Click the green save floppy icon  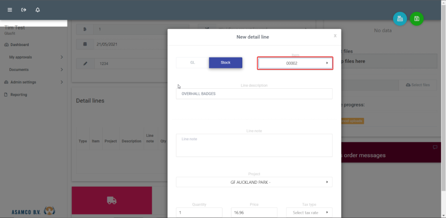[417, 19]
